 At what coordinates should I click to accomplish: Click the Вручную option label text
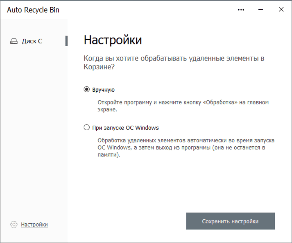pyautogui.click(x=103, y=90)
